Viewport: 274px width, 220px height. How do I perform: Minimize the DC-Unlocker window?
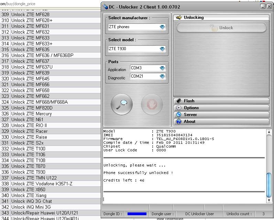pos(263,7)
